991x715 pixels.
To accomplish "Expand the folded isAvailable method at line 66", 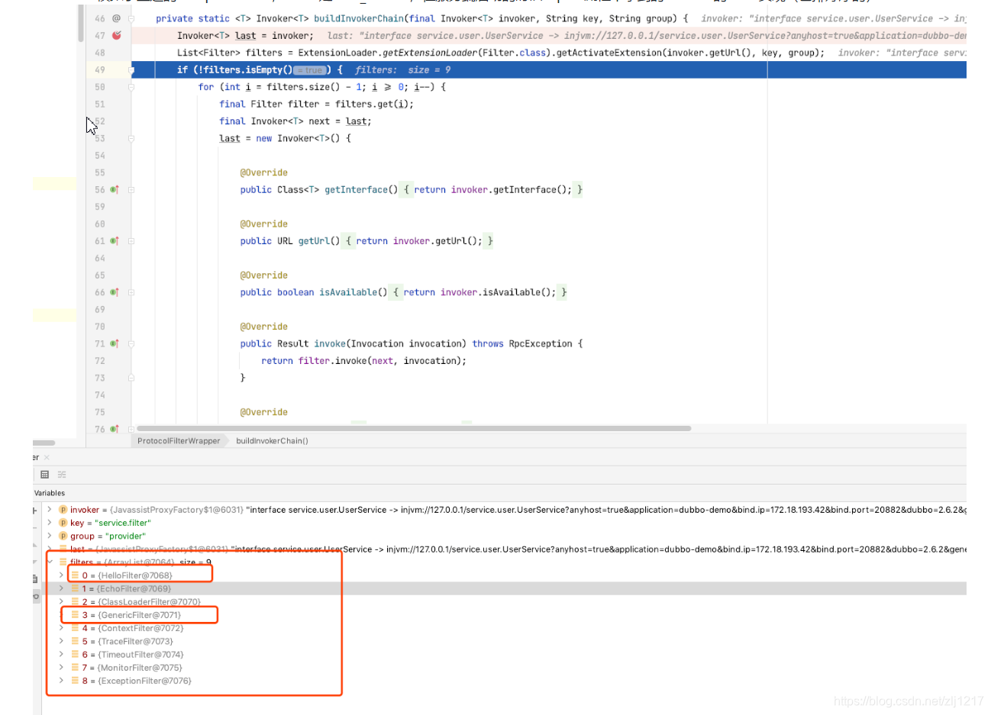I will pyautogui.click(x=131, y=292).
